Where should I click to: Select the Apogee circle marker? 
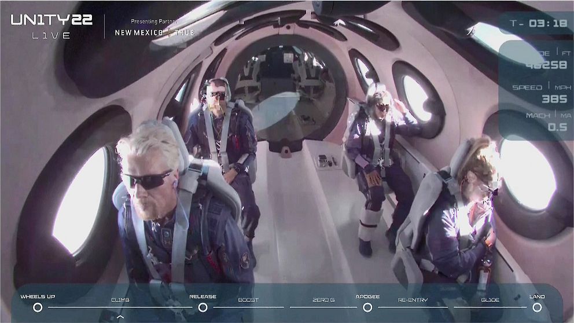[x=367, y=307]
